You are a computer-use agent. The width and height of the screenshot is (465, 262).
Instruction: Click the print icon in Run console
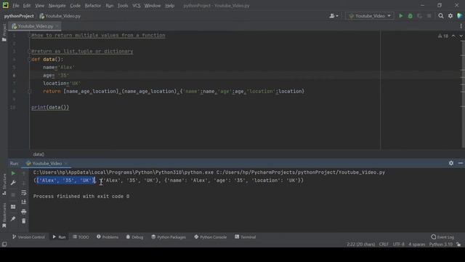pyautogui.click(x=24, y=212)
